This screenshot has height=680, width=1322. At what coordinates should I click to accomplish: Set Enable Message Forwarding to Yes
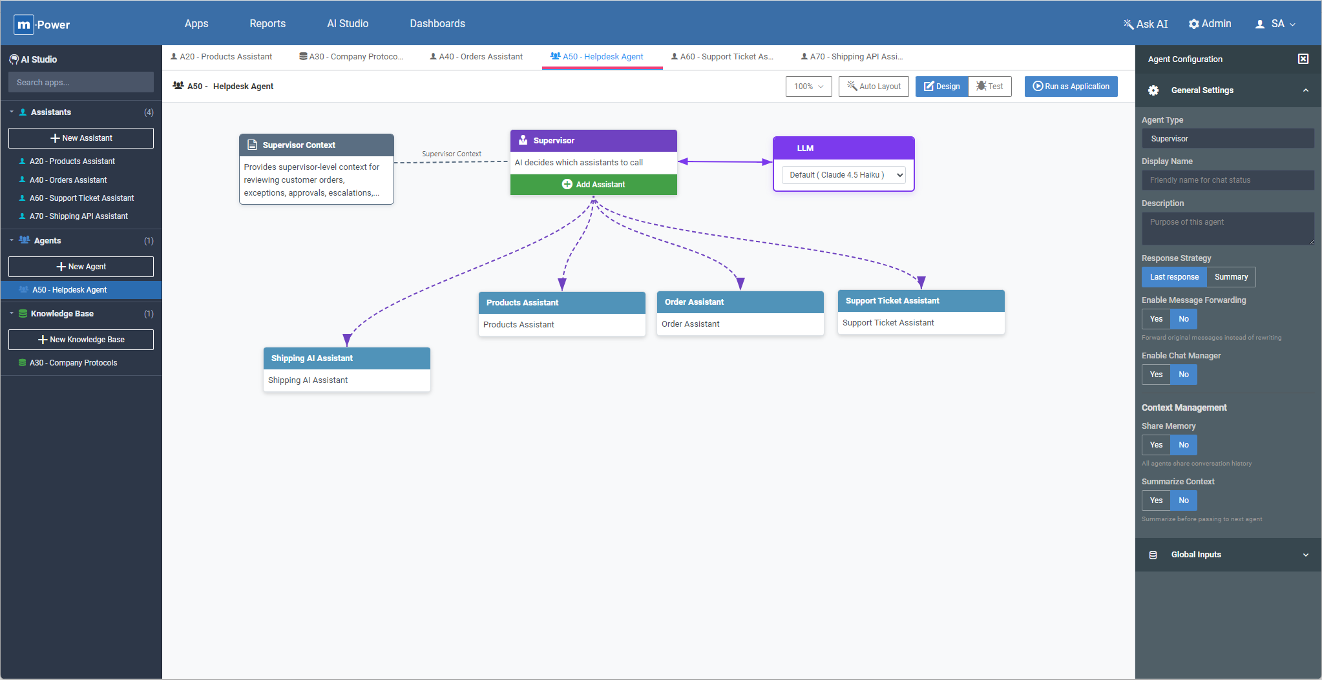(1156, 319)
